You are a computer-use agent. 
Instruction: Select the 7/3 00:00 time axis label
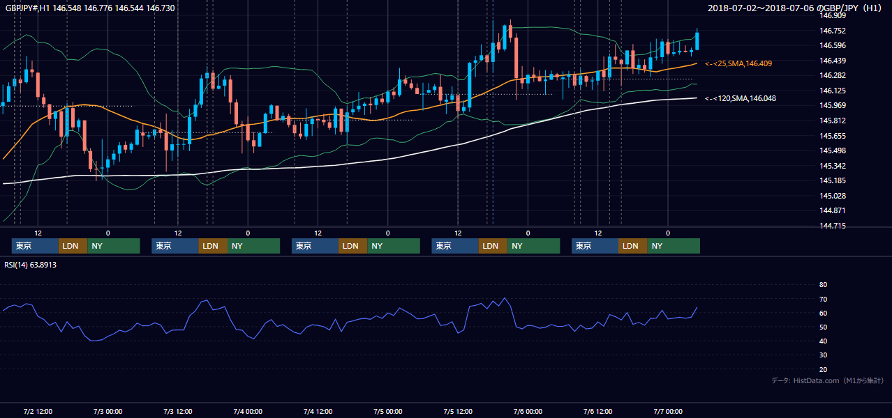coord(107,411)
